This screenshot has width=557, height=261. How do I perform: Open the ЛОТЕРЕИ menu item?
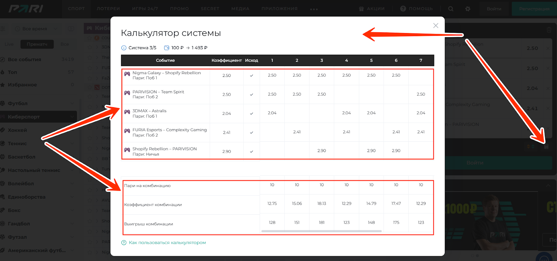108,9
